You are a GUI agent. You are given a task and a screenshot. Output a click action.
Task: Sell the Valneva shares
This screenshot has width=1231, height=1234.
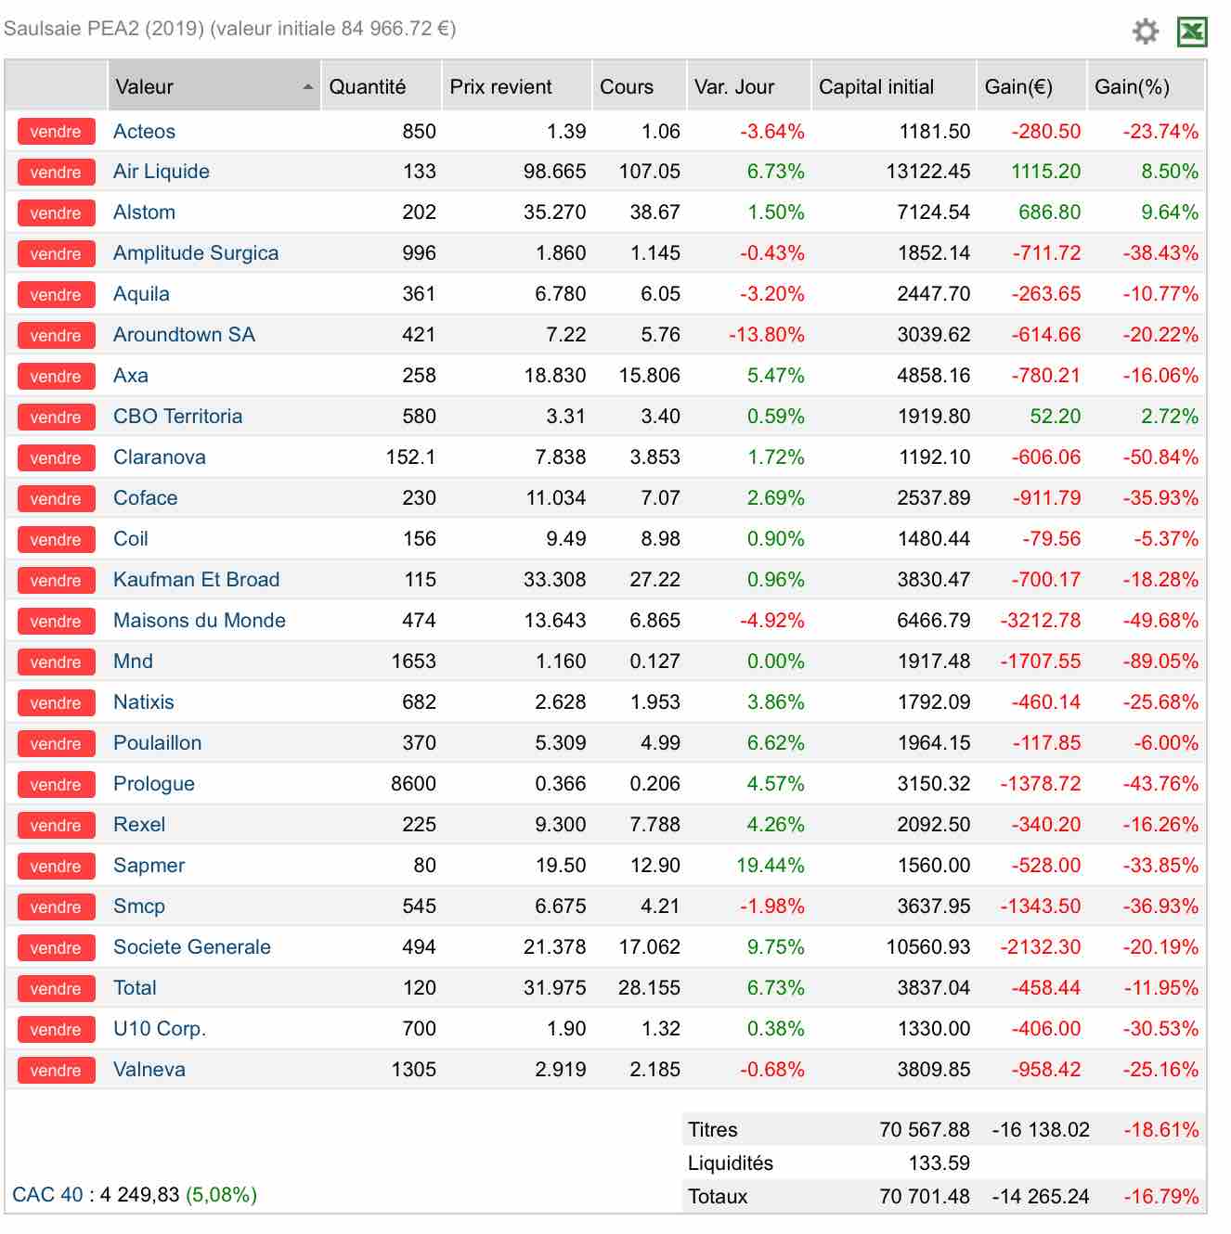pos(56,1071)
